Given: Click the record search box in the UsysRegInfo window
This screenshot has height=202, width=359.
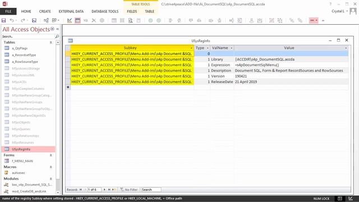Looking at the screenshot, I should 151,190.
